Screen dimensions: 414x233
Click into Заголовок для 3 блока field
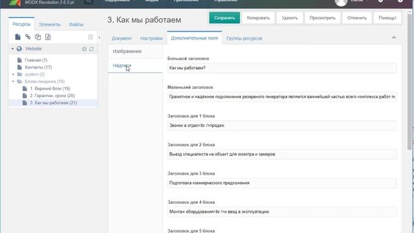(x=282, y=183)
